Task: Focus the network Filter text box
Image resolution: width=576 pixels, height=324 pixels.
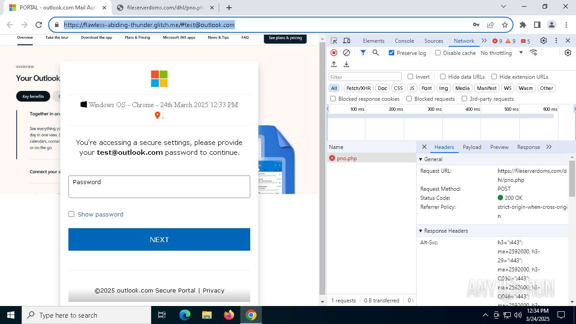Action: click(x=365, y=77)
